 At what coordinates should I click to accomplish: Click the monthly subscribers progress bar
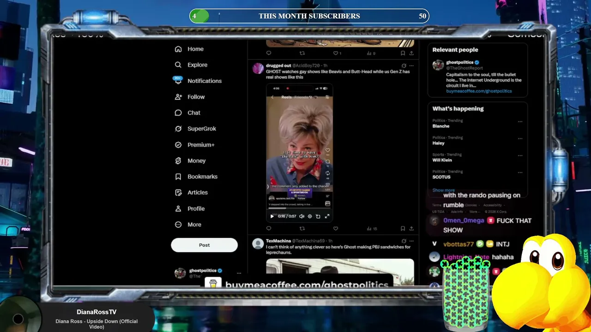pos(309,16)
